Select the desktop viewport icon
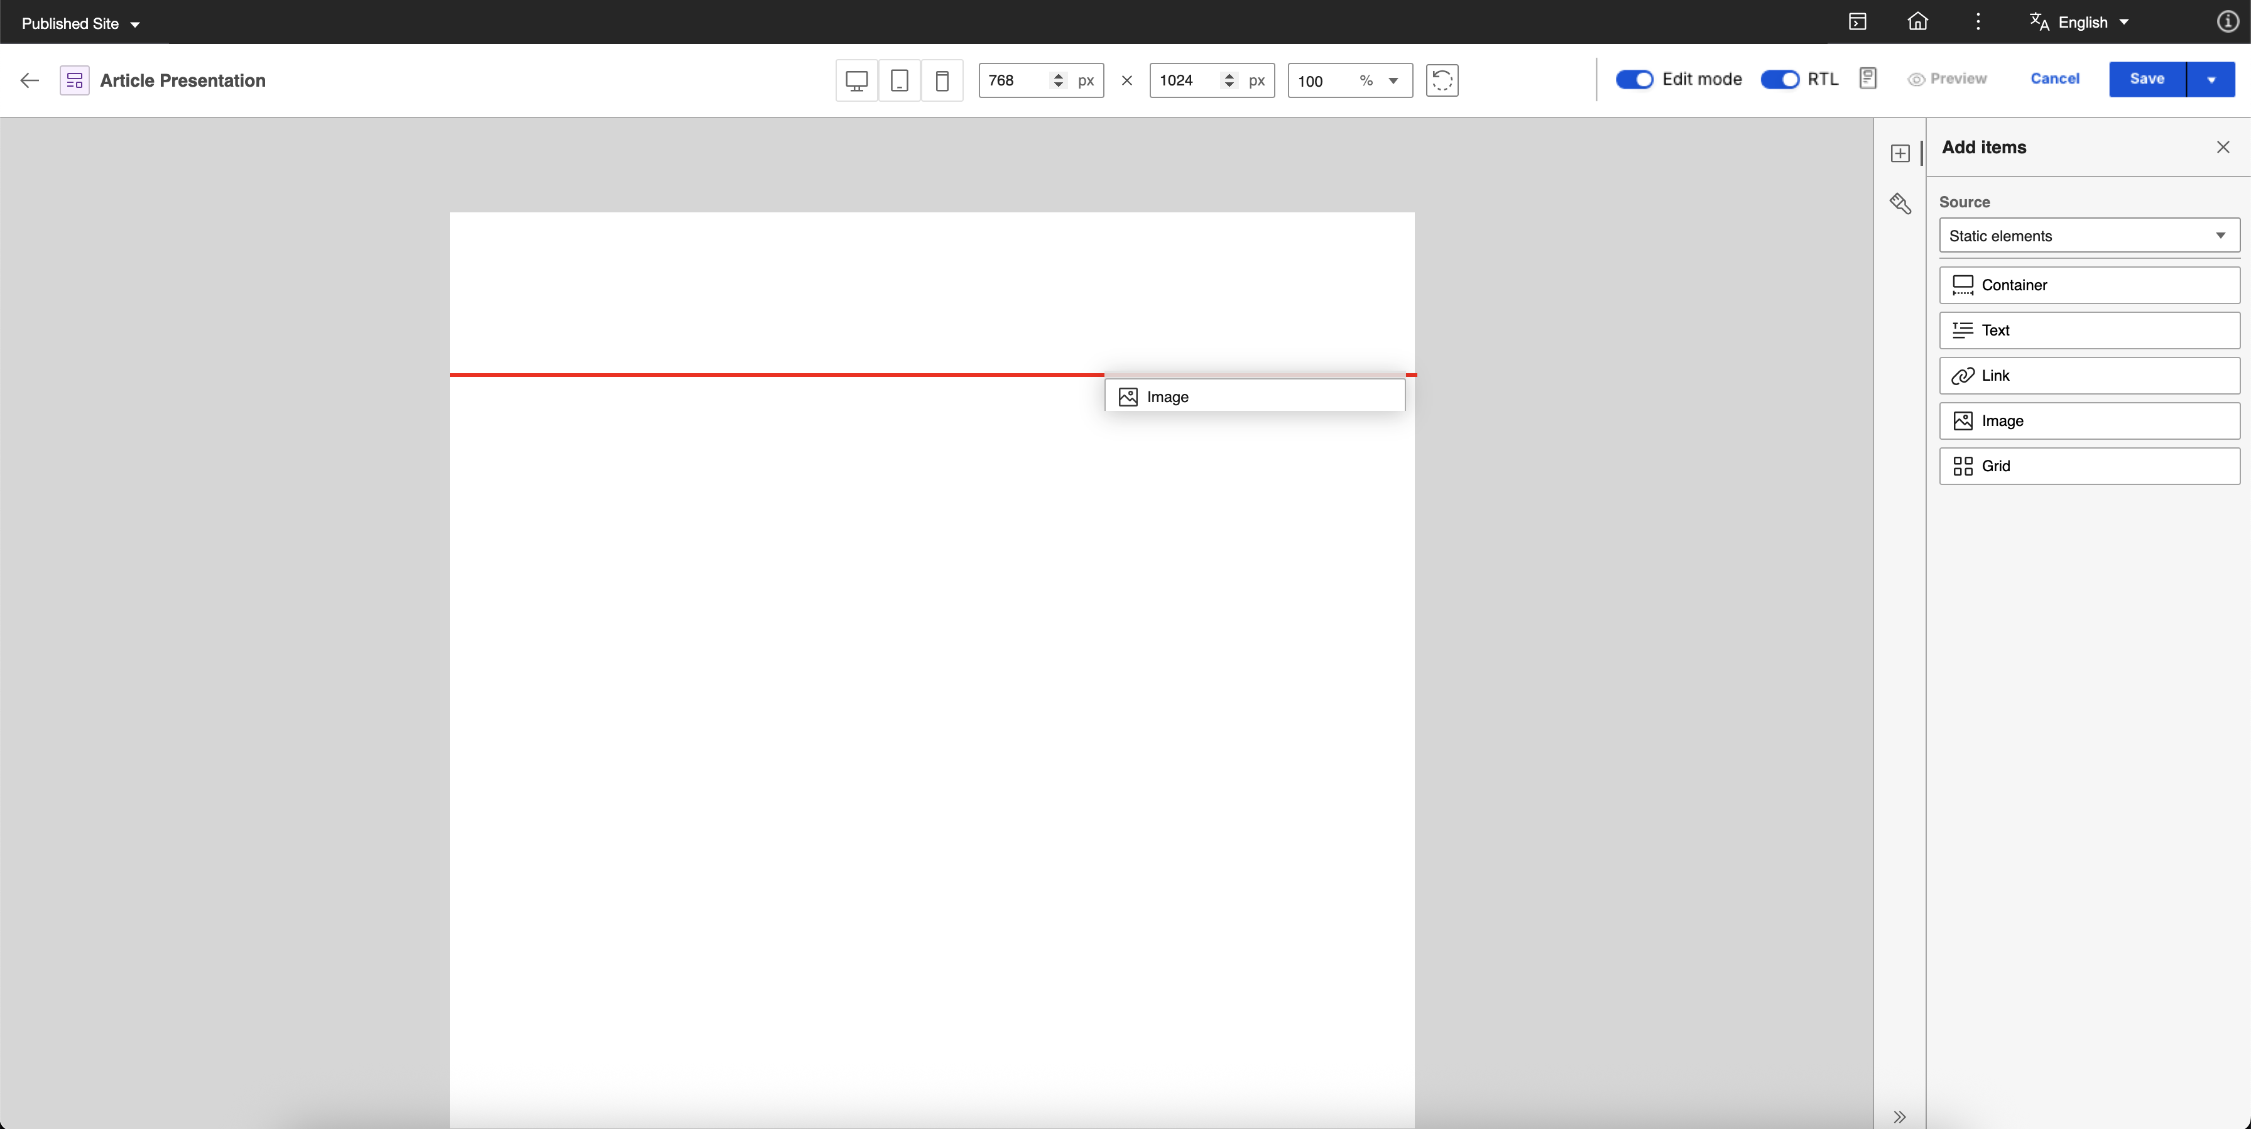2251x1129 pixels. tap(856, 80)
